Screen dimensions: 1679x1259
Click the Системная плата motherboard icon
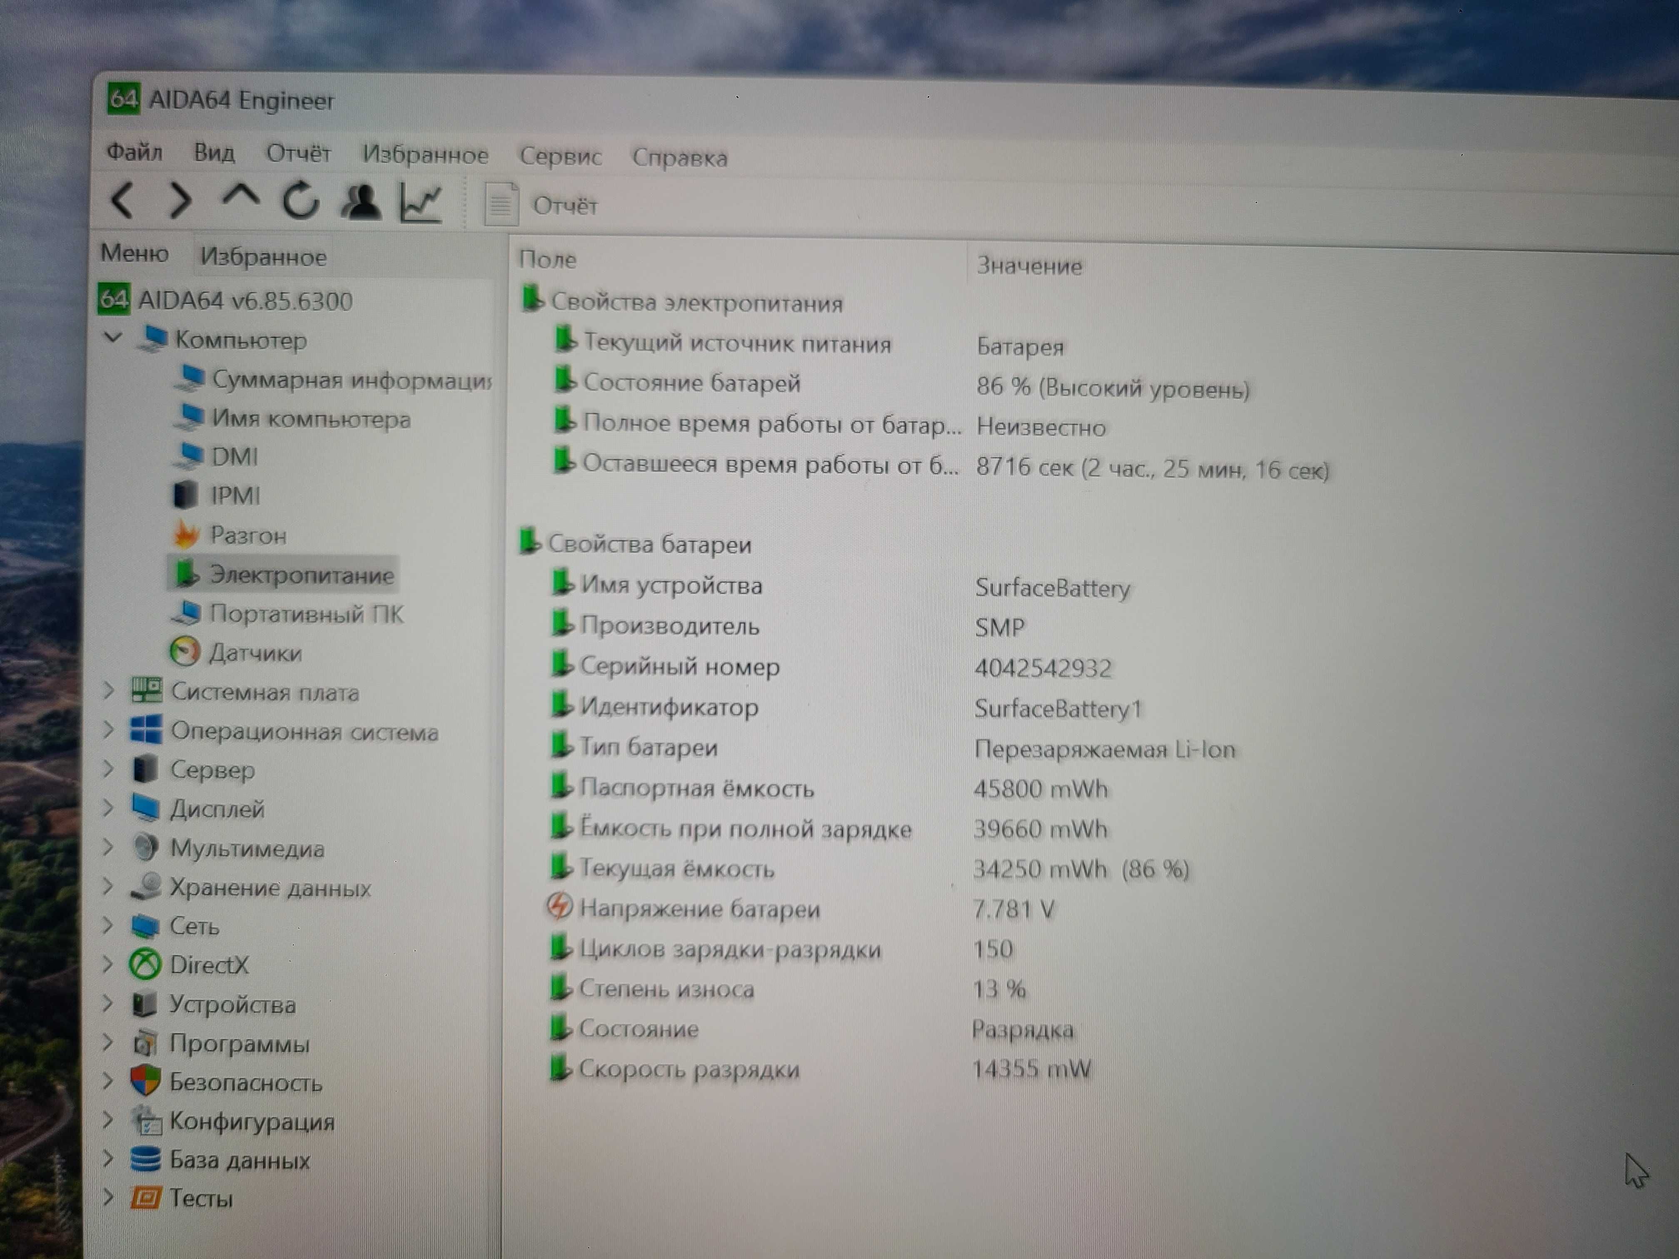[146, 690]
